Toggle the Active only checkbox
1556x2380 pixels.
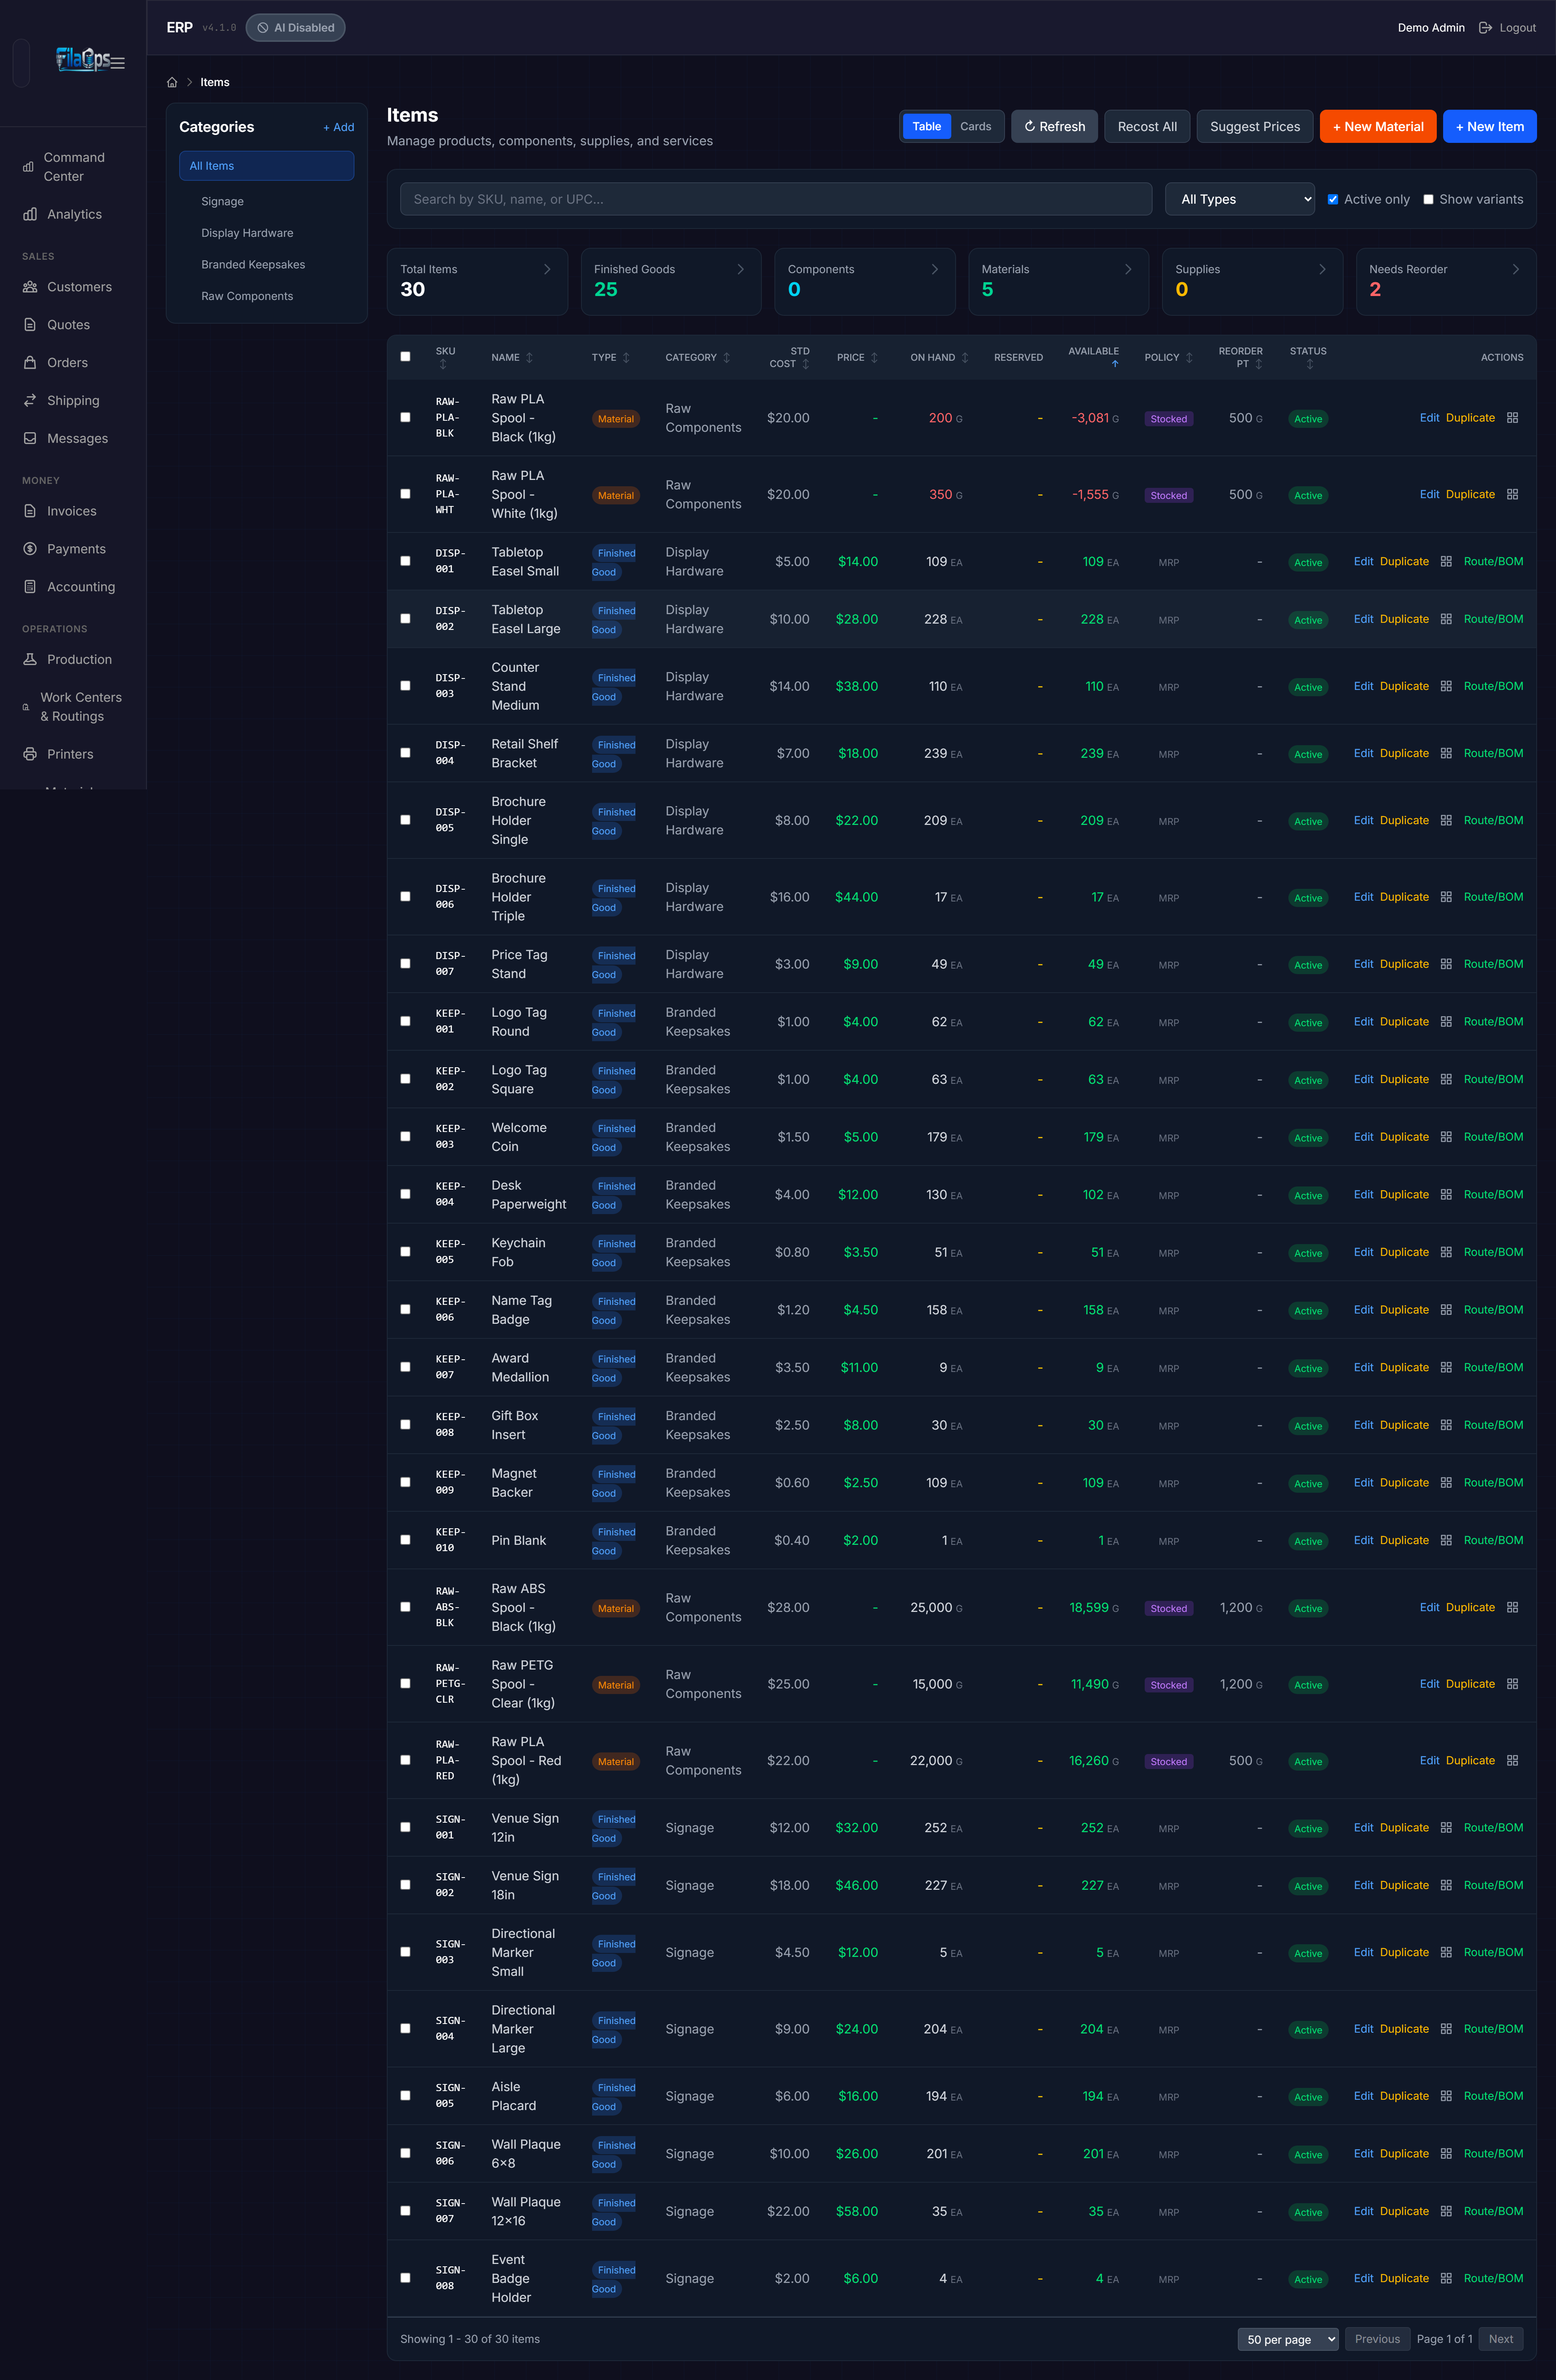pos(1333,200)
